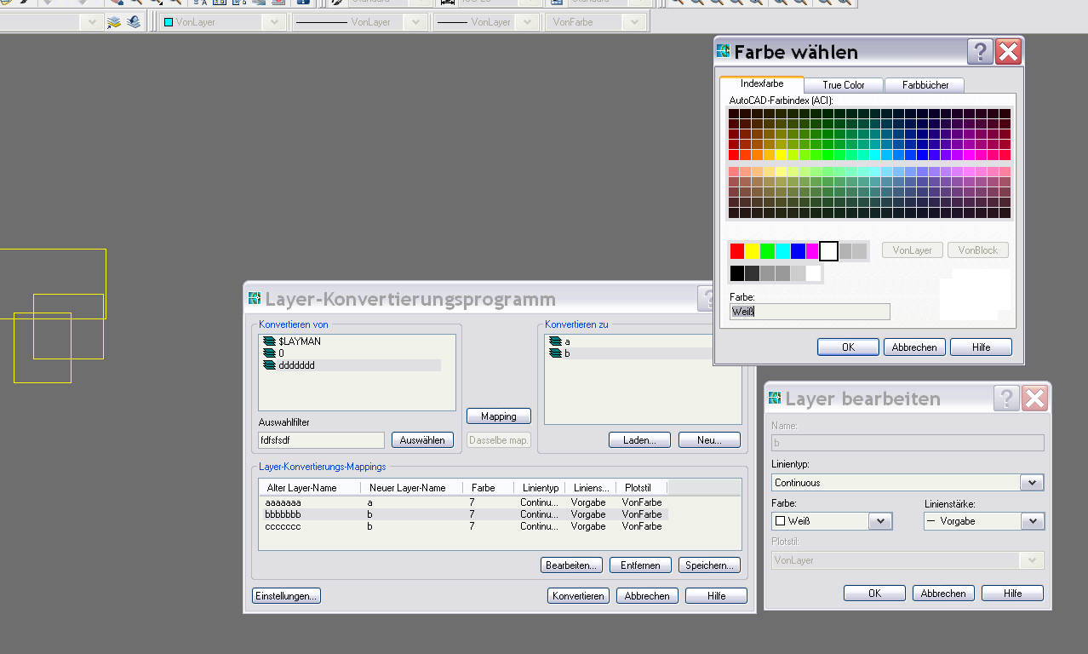Pick the outlined white color swatch
This screenshot has height=654, width=1088.
tap(829, 251)
